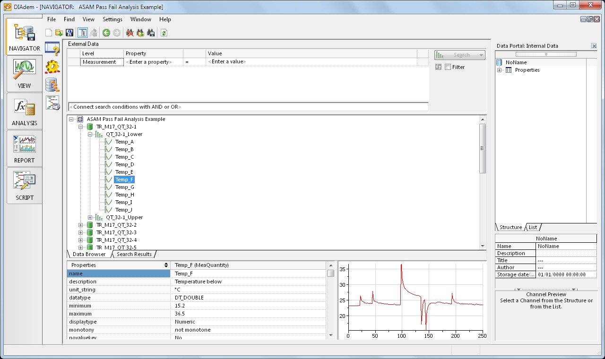Screen dimensions: 605x359
Task: Click the floppy disk save toolbar icon
Action: point(69,33)
